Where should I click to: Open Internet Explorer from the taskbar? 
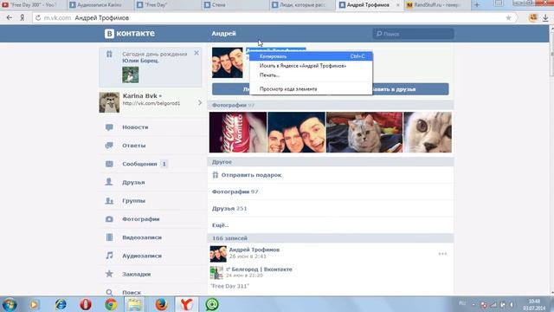coord(61,304)
